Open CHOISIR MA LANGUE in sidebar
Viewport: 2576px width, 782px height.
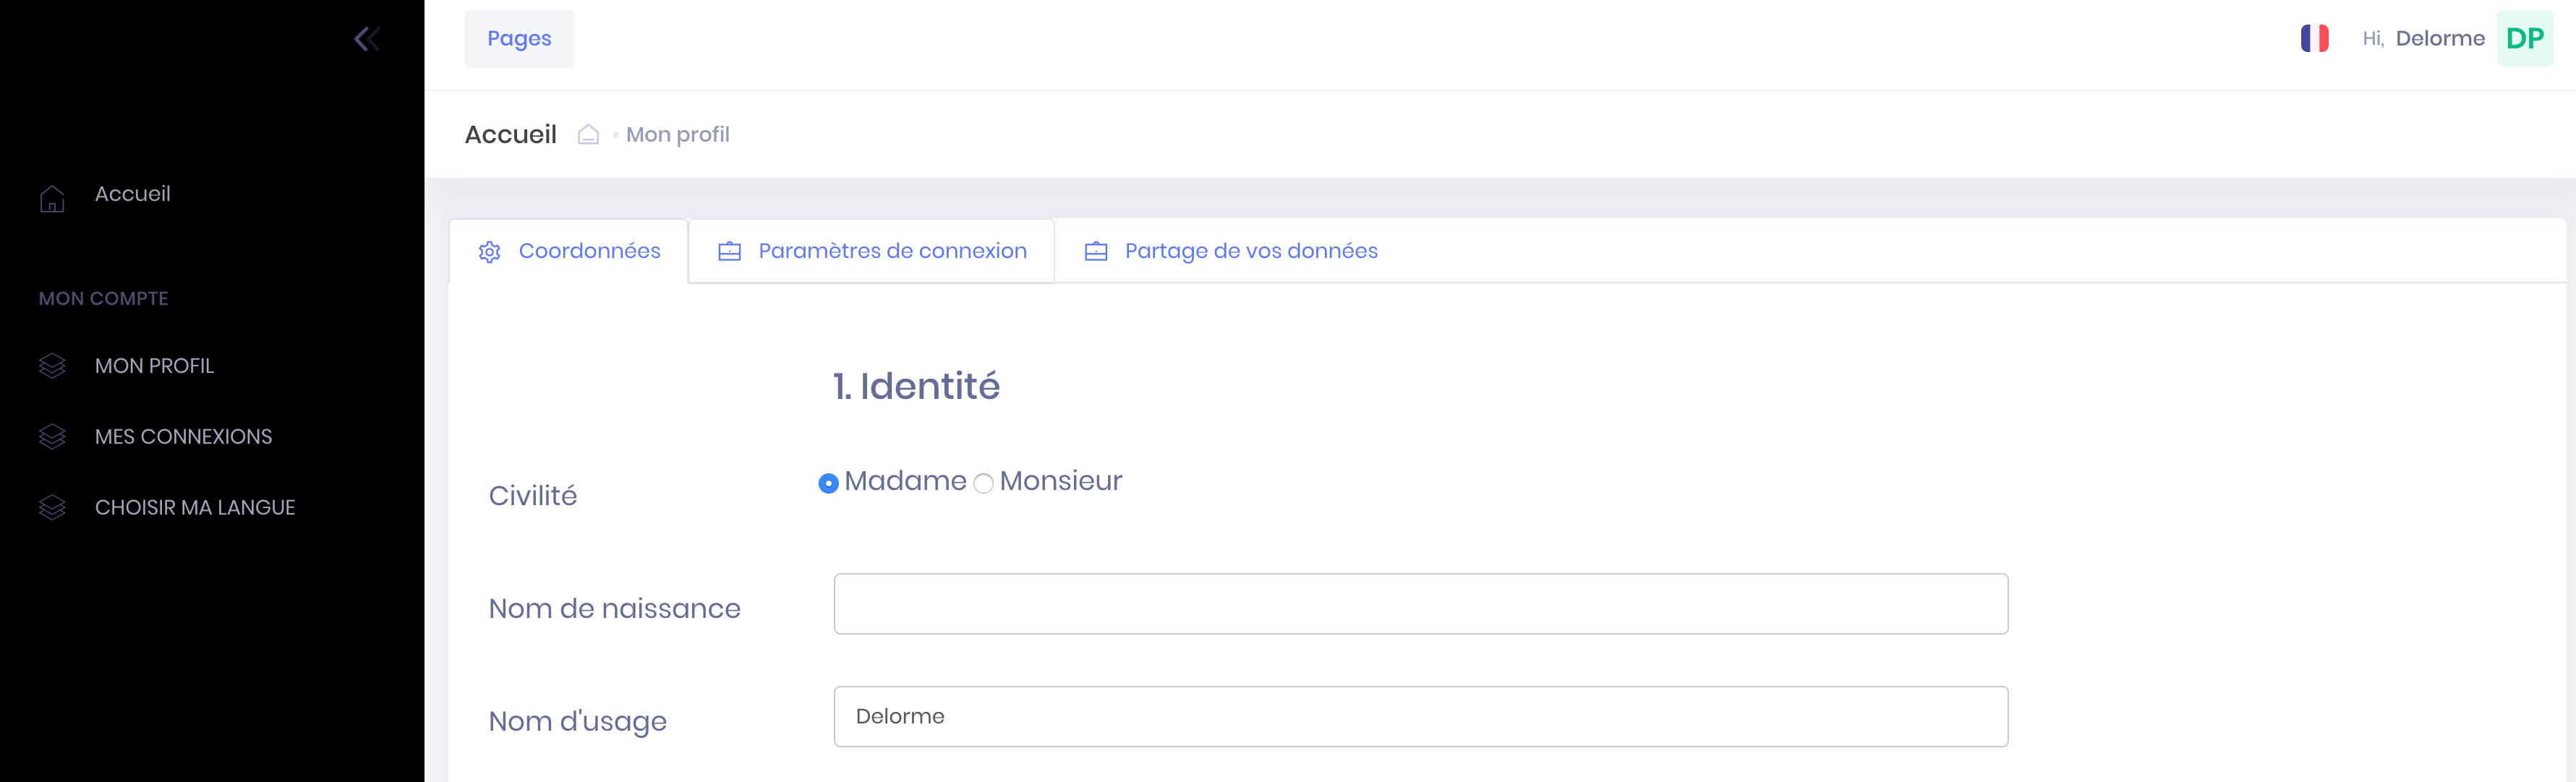(195, 508)
